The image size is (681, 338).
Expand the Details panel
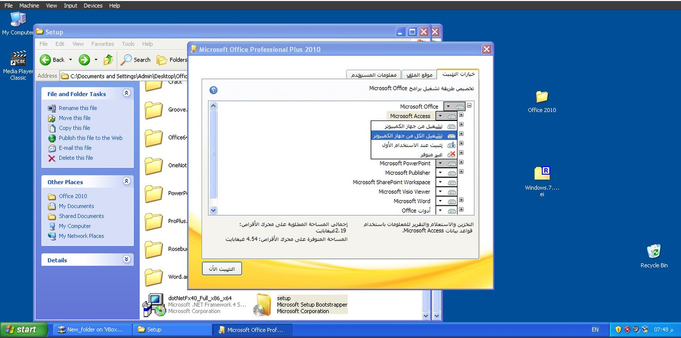(x=127, y=259)
